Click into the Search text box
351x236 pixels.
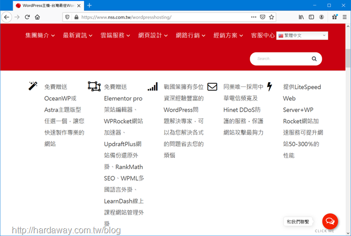pos(281,59)
